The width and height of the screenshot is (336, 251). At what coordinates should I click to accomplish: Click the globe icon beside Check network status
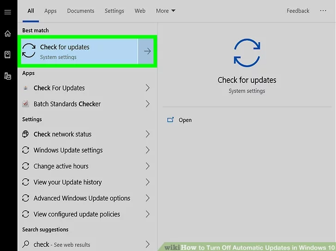pyautogui.click(x=26, y=134)
